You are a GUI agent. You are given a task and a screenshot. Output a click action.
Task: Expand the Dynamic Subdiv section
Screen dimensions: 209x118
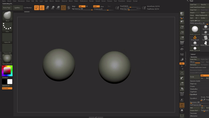195,81
